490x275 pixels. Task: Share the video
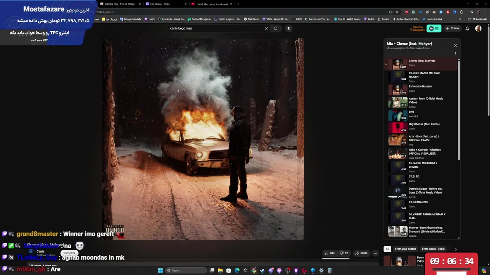coord(361,253)
